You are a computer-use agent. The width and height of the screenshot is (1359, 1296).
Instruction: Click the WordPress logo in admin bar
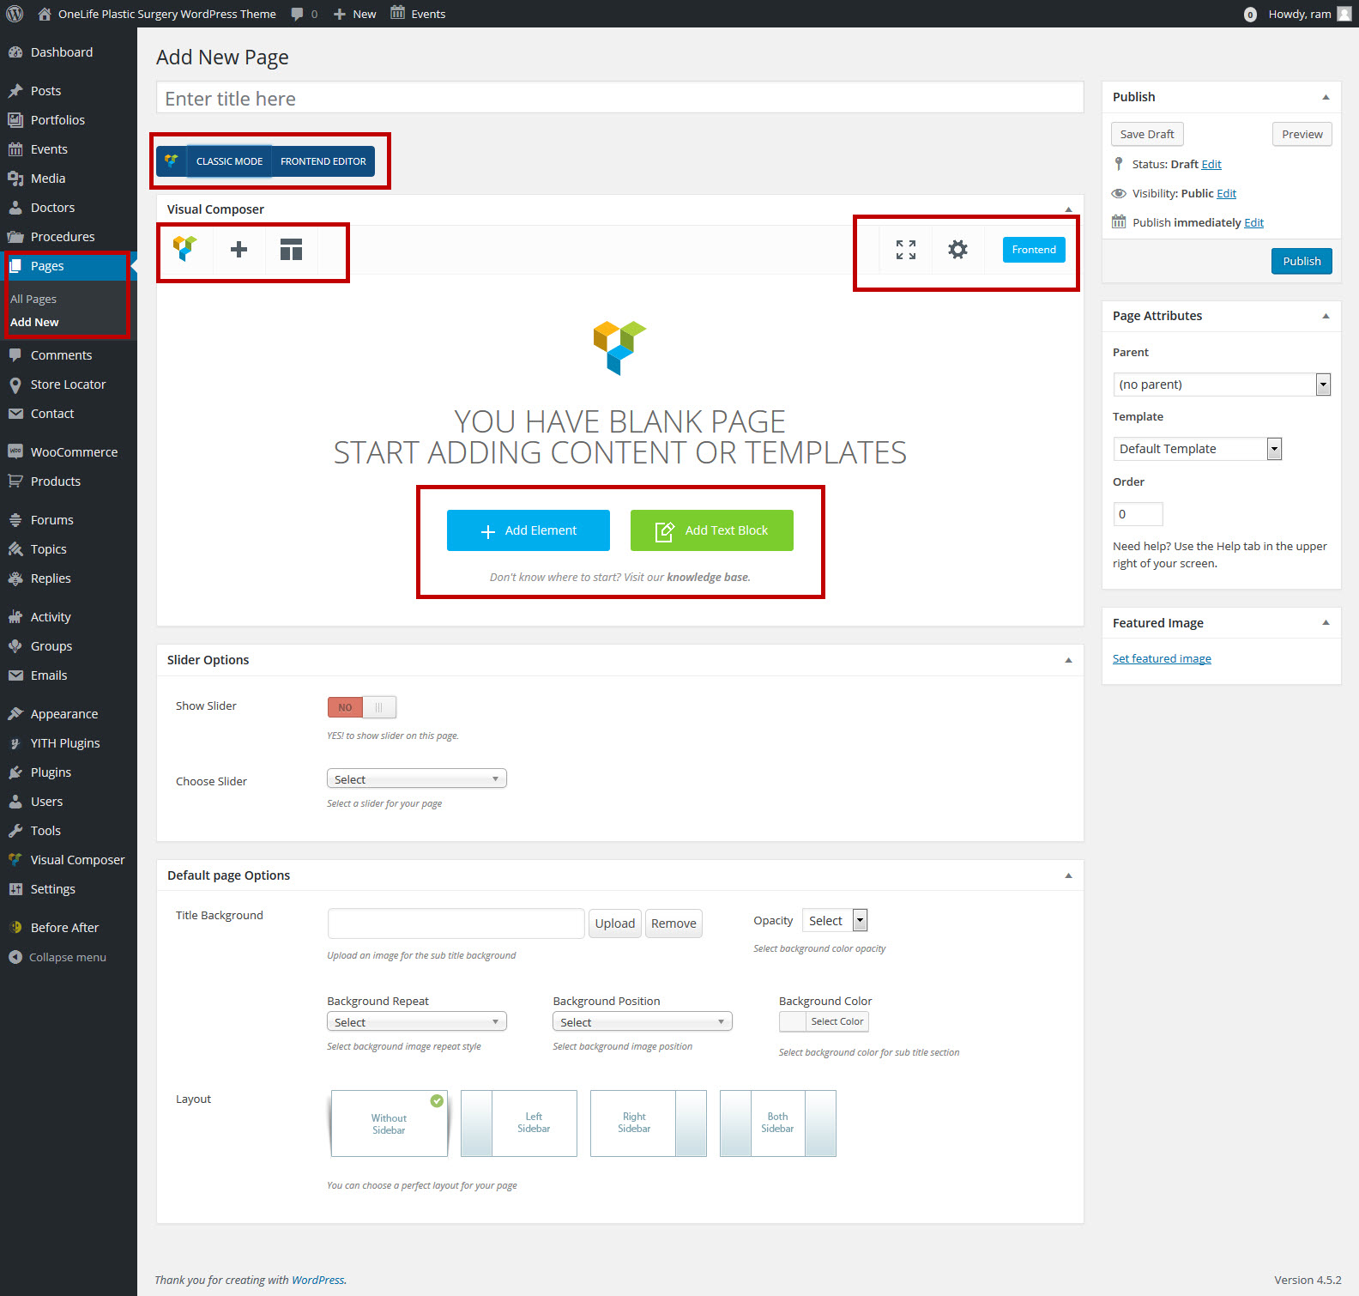point(15,14)
